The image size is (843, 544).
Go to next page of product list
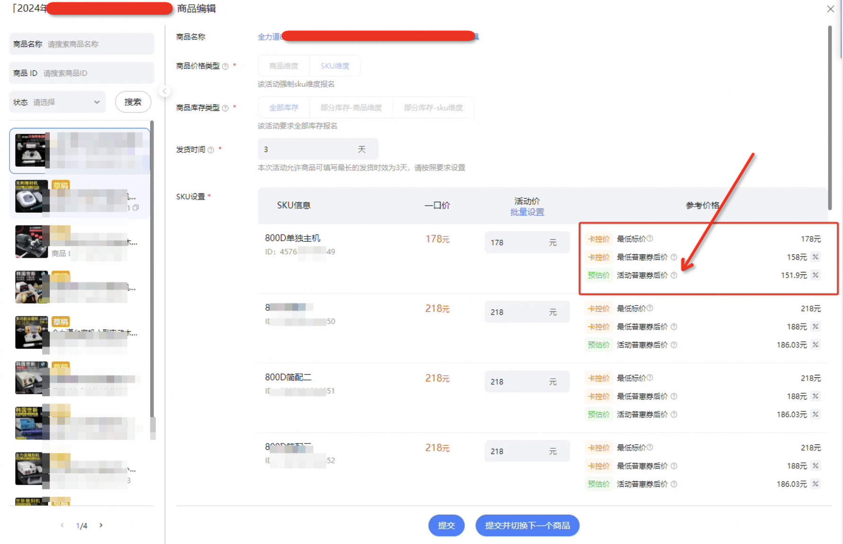101,525
